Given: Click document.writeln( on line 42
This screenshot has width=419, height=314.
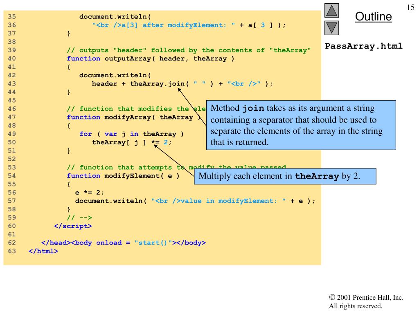Looking at the screenshot, I should (x=115, y=75).
